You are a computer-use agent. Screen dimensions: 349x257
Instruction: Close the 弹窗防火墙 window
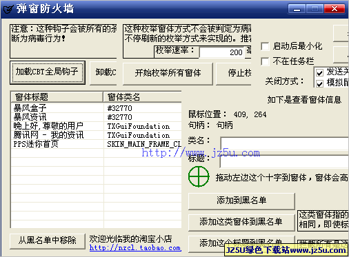point(335,9)
